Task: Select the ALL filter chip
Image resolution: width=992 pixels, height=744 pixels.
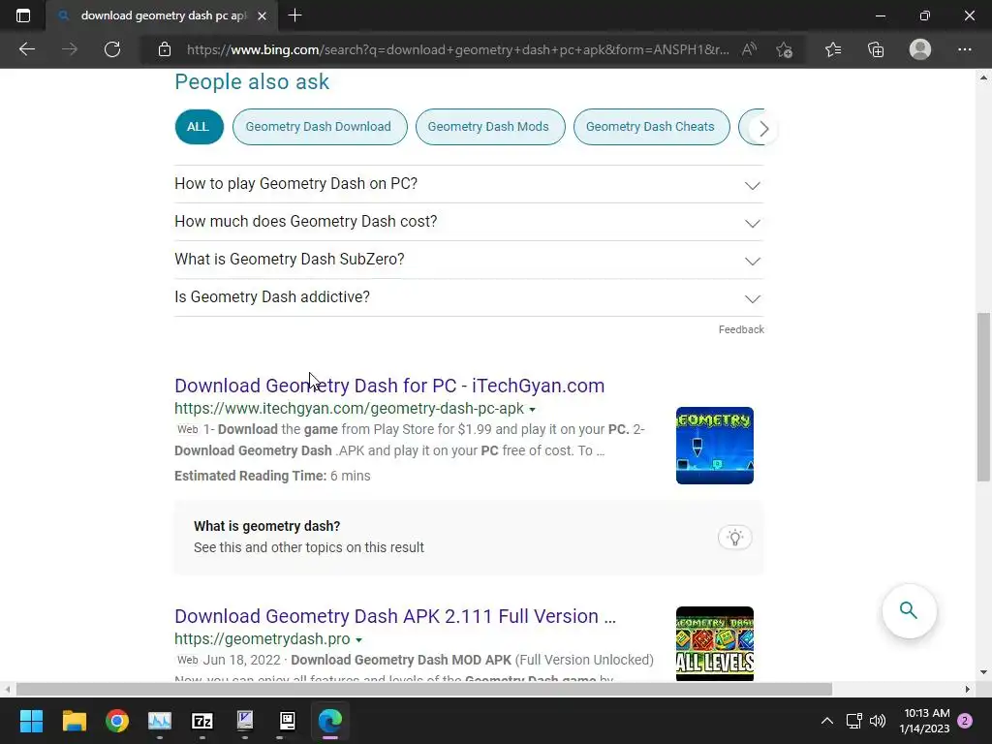Action: tap(199, 127)
